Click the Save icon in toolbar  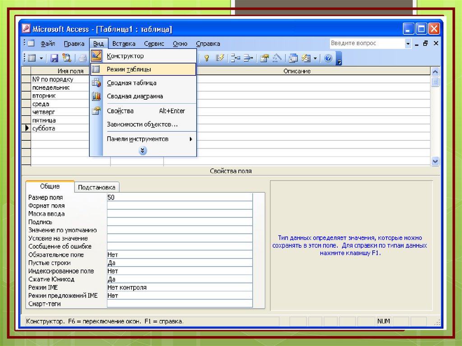[54, 58]
